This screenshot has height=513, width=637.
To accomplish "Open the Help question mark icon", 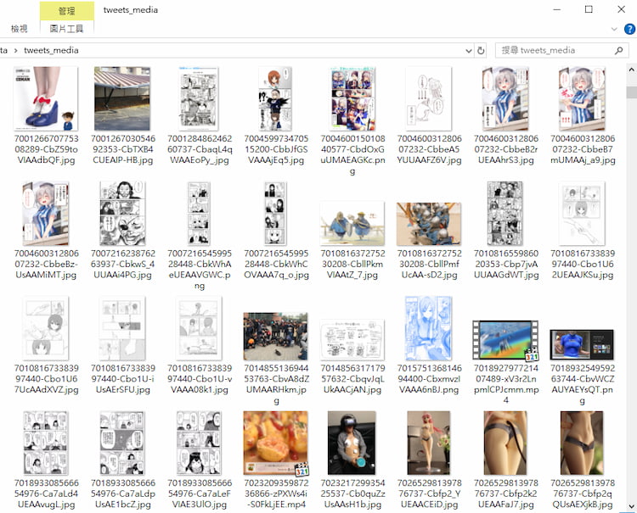I will (x=629, y=29).
